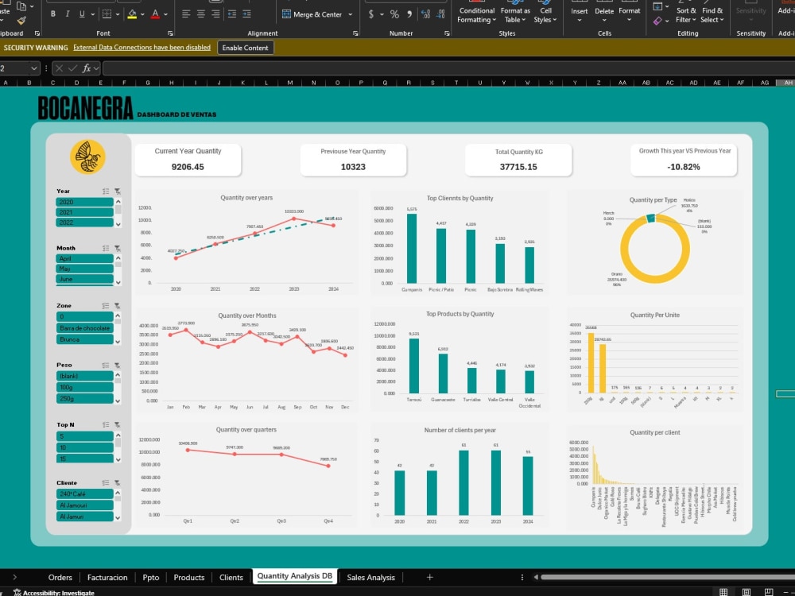Open the Clipboard group dialog launcher
The width and height of the screenshot is (795, 596).
coord(37,33)
